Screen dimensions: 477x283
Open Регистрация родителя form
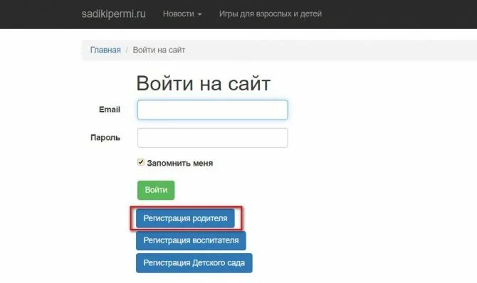(185, 218)
